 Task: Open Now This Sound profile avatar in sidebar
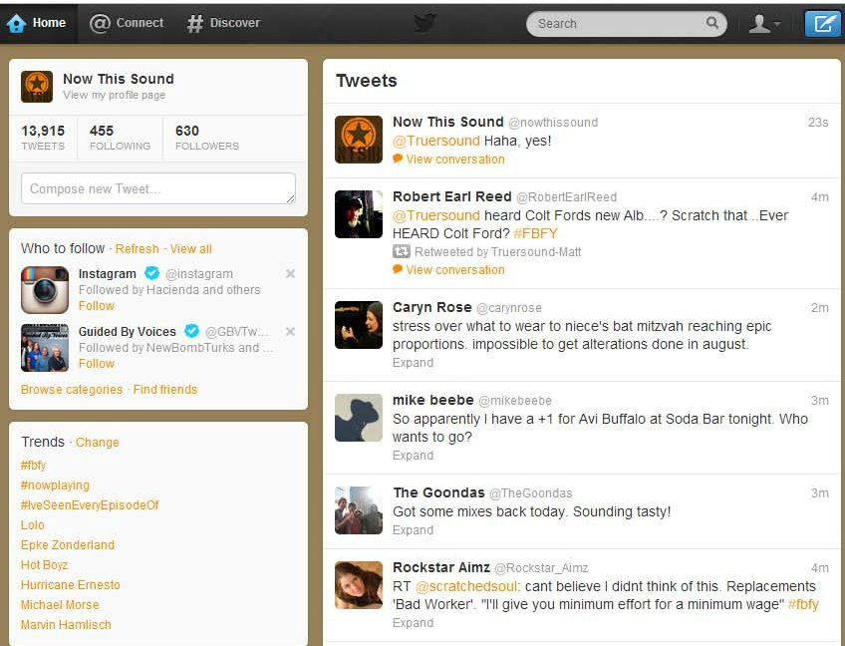[37, 87]
